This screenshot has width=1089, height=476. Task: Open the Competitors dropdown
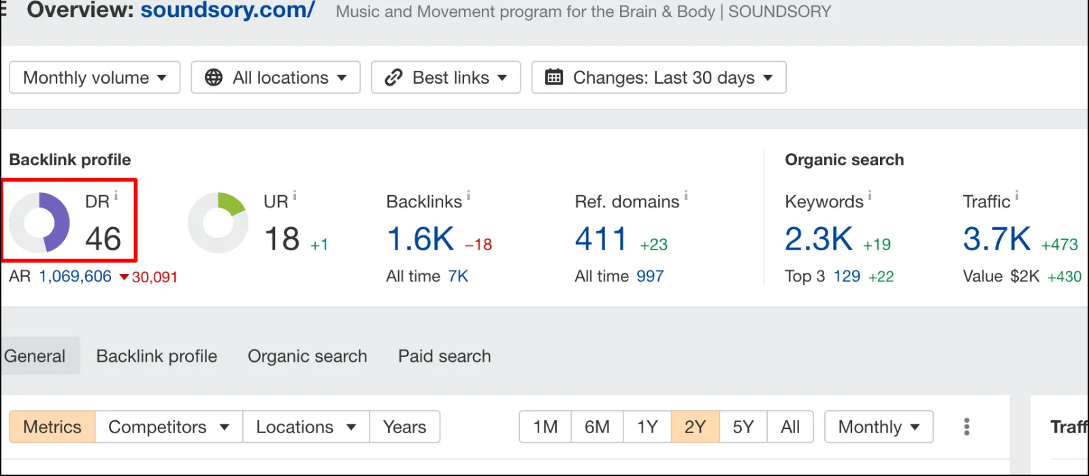[x=169, y=427]
